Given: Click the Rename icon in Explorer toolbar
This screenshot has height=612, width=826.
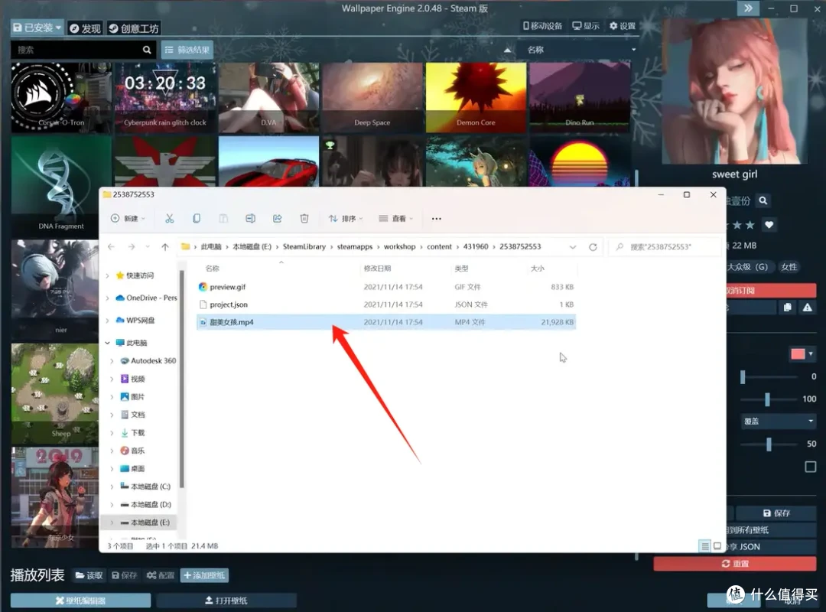Looking at the screenshot, I should pos(250,218).
